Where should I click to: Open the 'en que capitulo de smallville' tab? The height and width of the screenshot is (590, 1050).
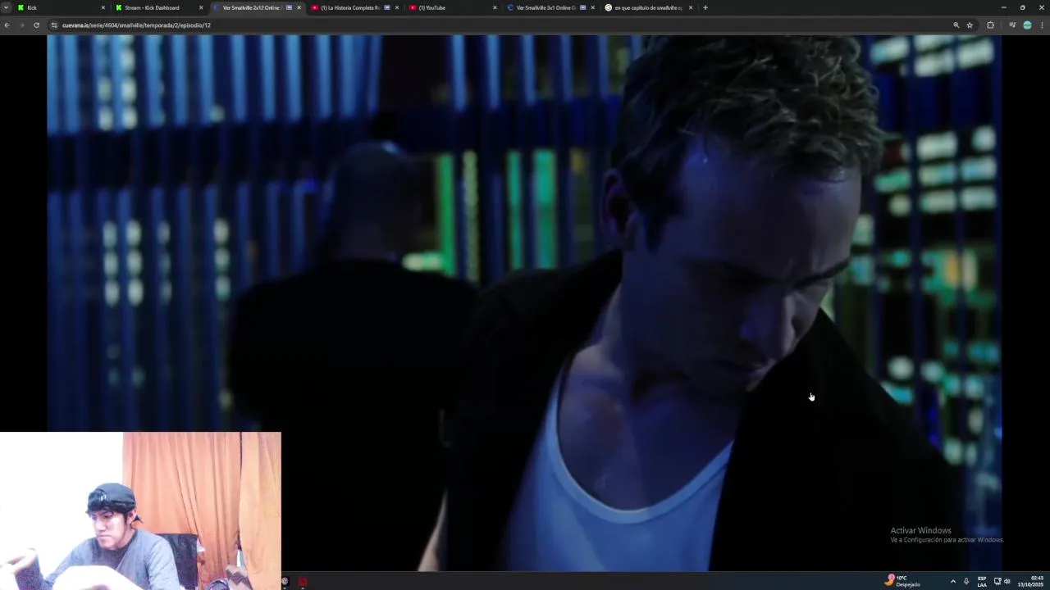coord(647,7)
